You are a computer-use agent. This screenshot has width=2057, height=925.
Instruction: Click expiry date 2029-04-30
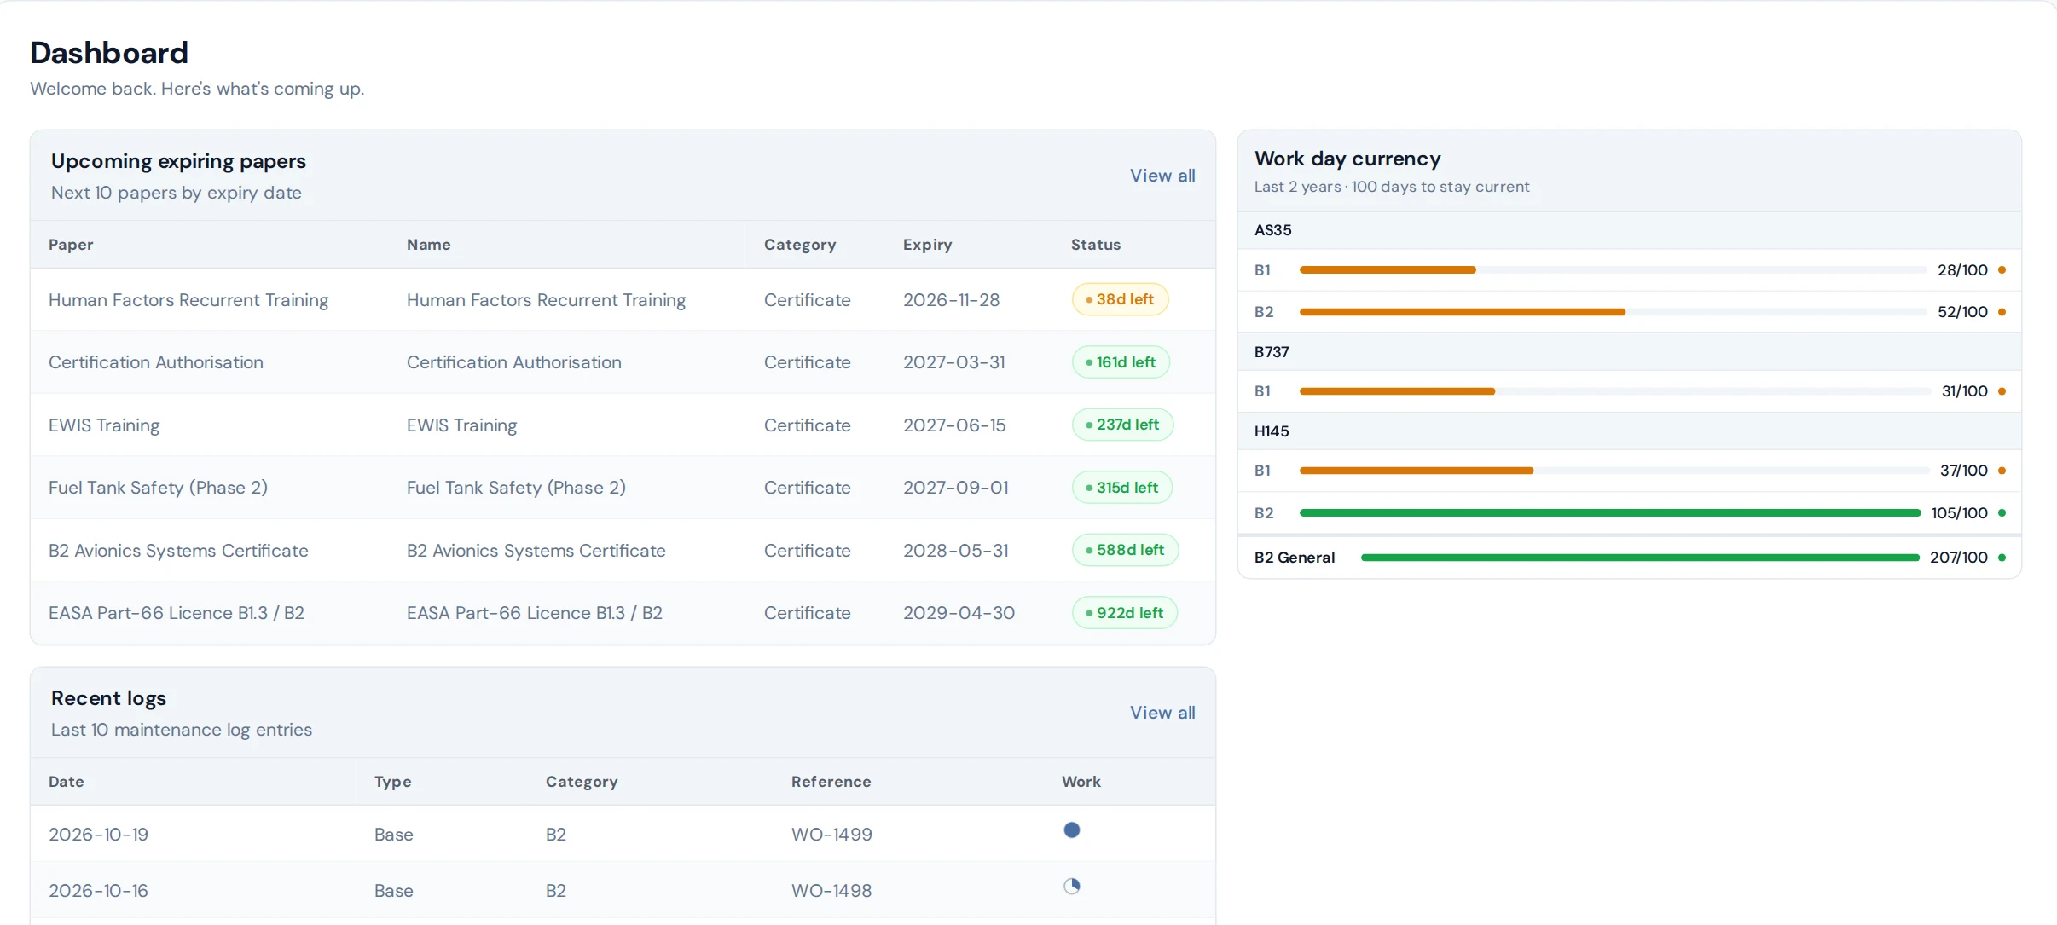pyautogui.click(x=959, y=613)
